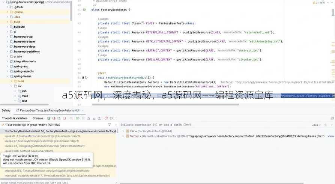This screenshot has height=184, width=335.
Task: Click '1 usage' hint above CIRCULAR_CONTEXT
Action: (102, 55)
